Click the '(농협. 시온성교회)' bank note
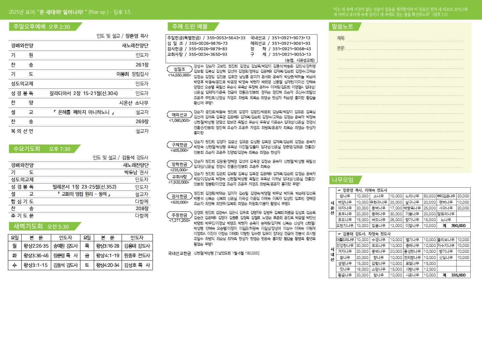482x341 pixels. 299,60
